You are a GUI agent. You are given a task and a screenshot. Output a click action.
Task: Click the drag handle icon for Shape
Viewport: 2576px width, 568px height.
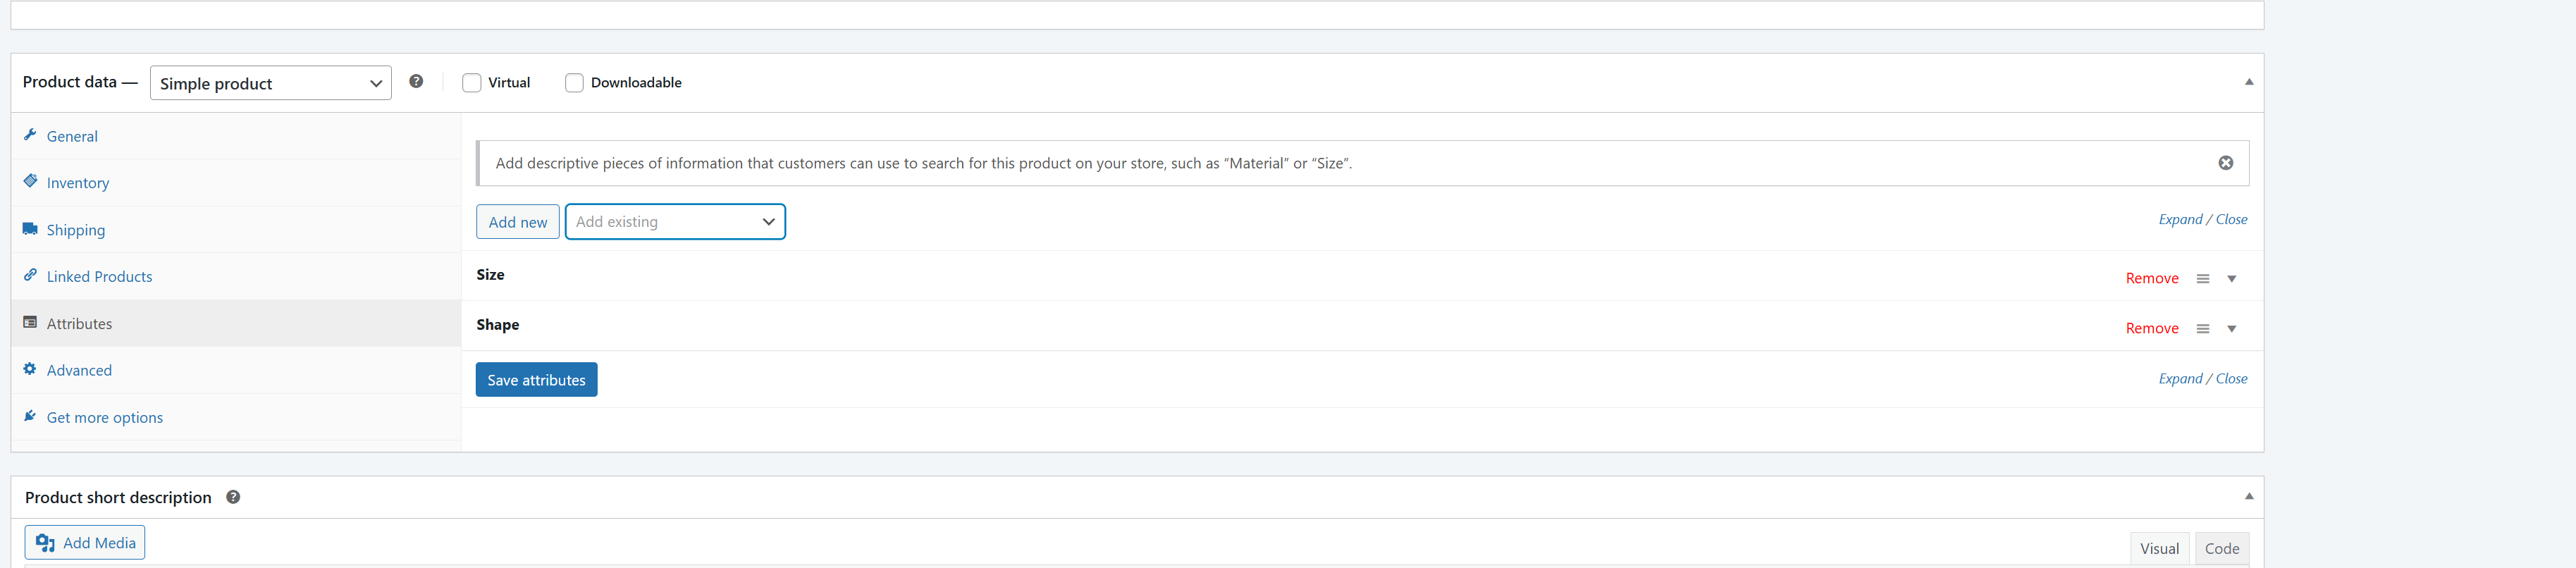[2202, 329]
